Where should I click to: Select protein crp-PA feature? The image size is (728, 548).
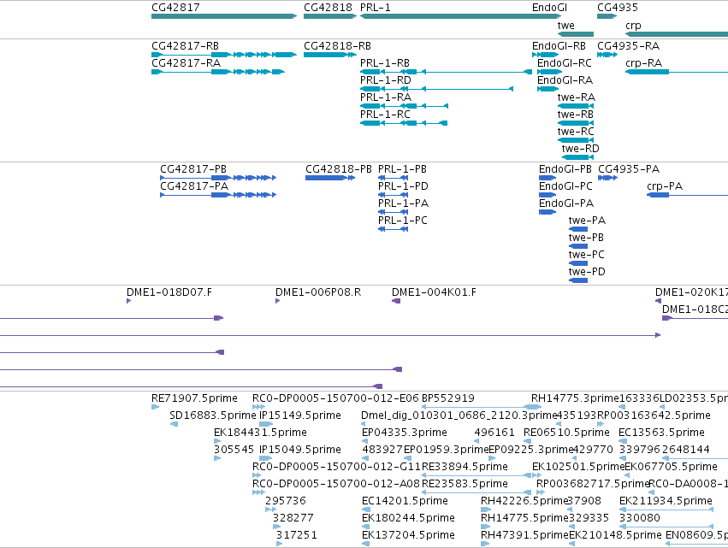tap(687, 195)
